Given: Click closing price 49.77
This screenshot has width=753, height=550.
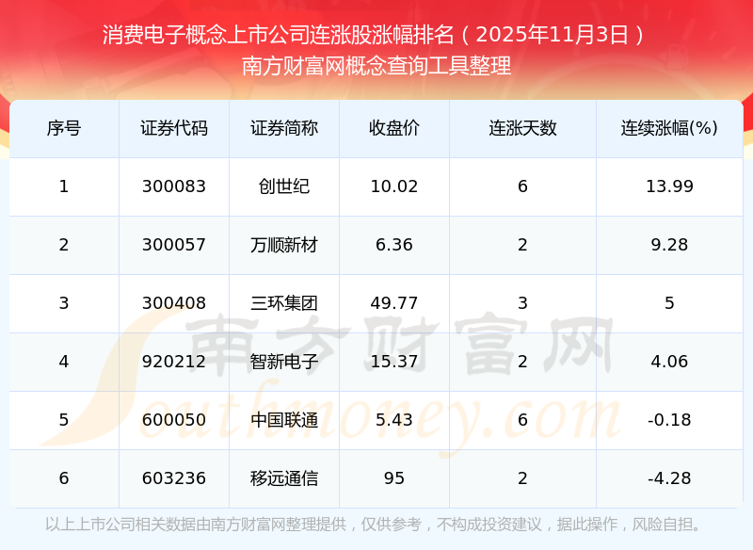Looking at the screenshot, I should click(x=394, y=303).
